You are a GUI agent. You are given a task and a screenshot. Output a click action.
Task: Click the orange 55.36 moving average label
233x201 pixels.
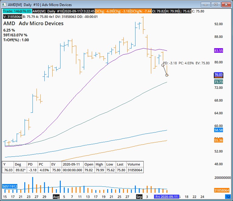click(x=218, y=140)
